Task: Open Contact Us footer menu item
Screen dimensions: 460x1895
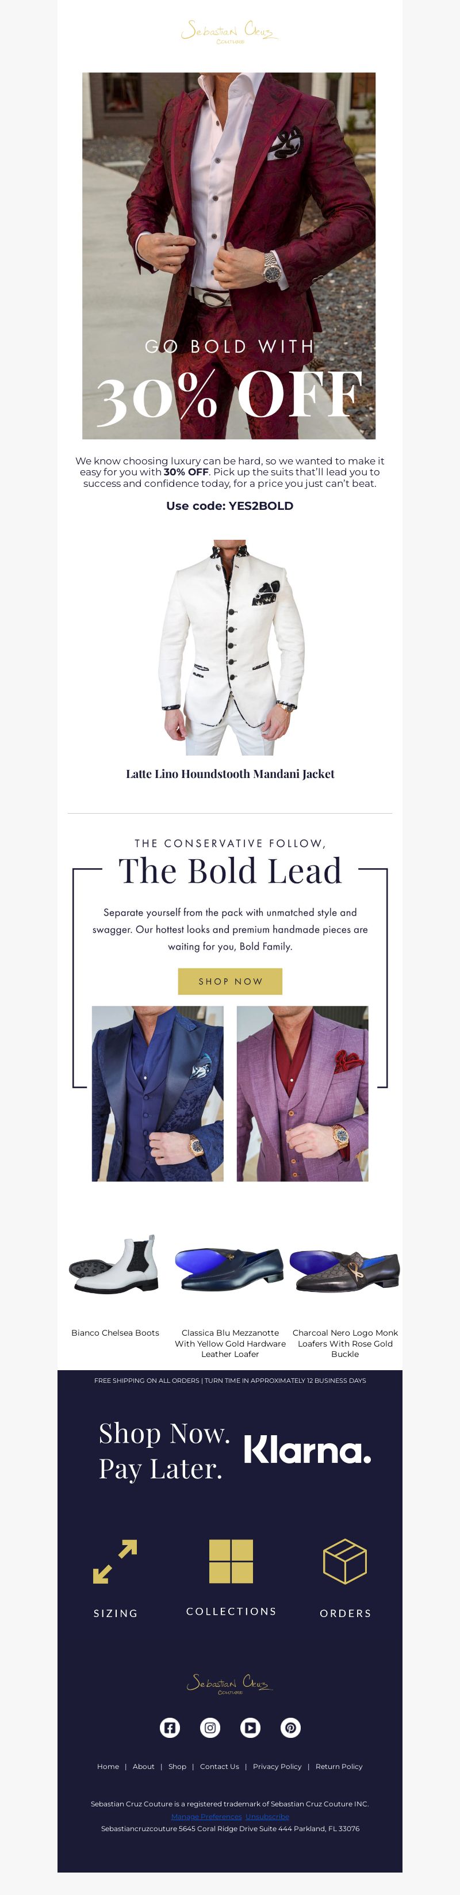Action: tap(220, 1766)
